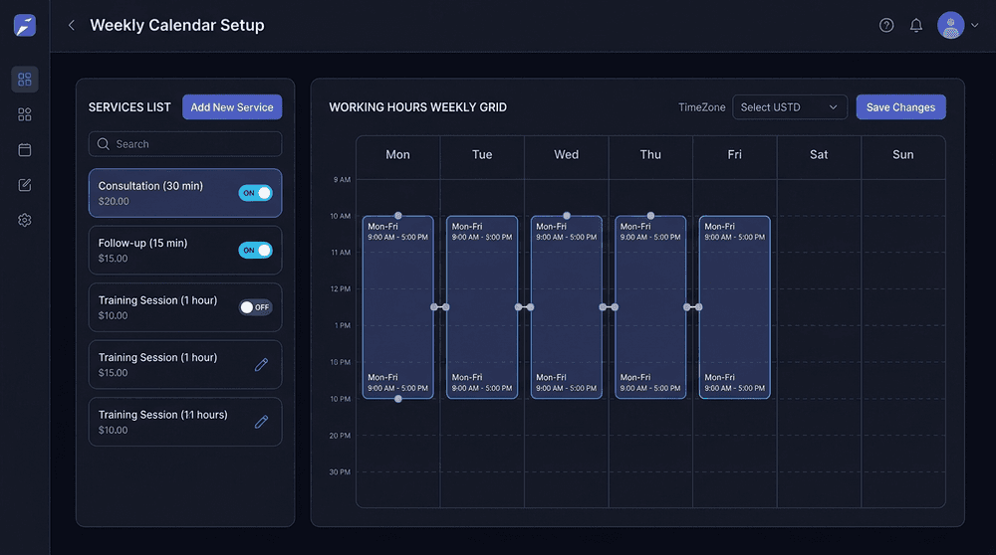The image size is (996, 555).
Task: Click Monday block top resize handle
Action: [398, 216]
